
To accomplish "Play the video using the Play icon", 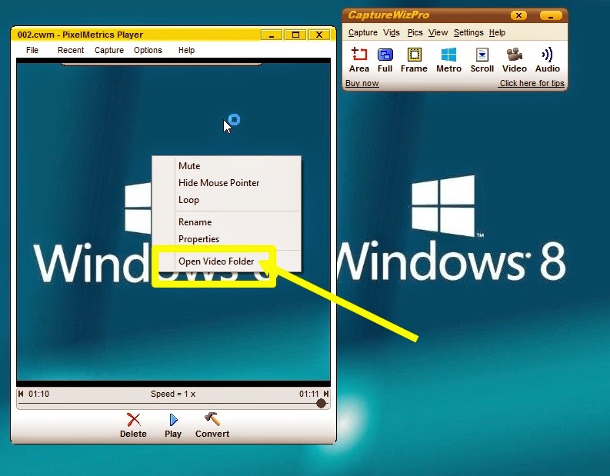I will point(173,425).
